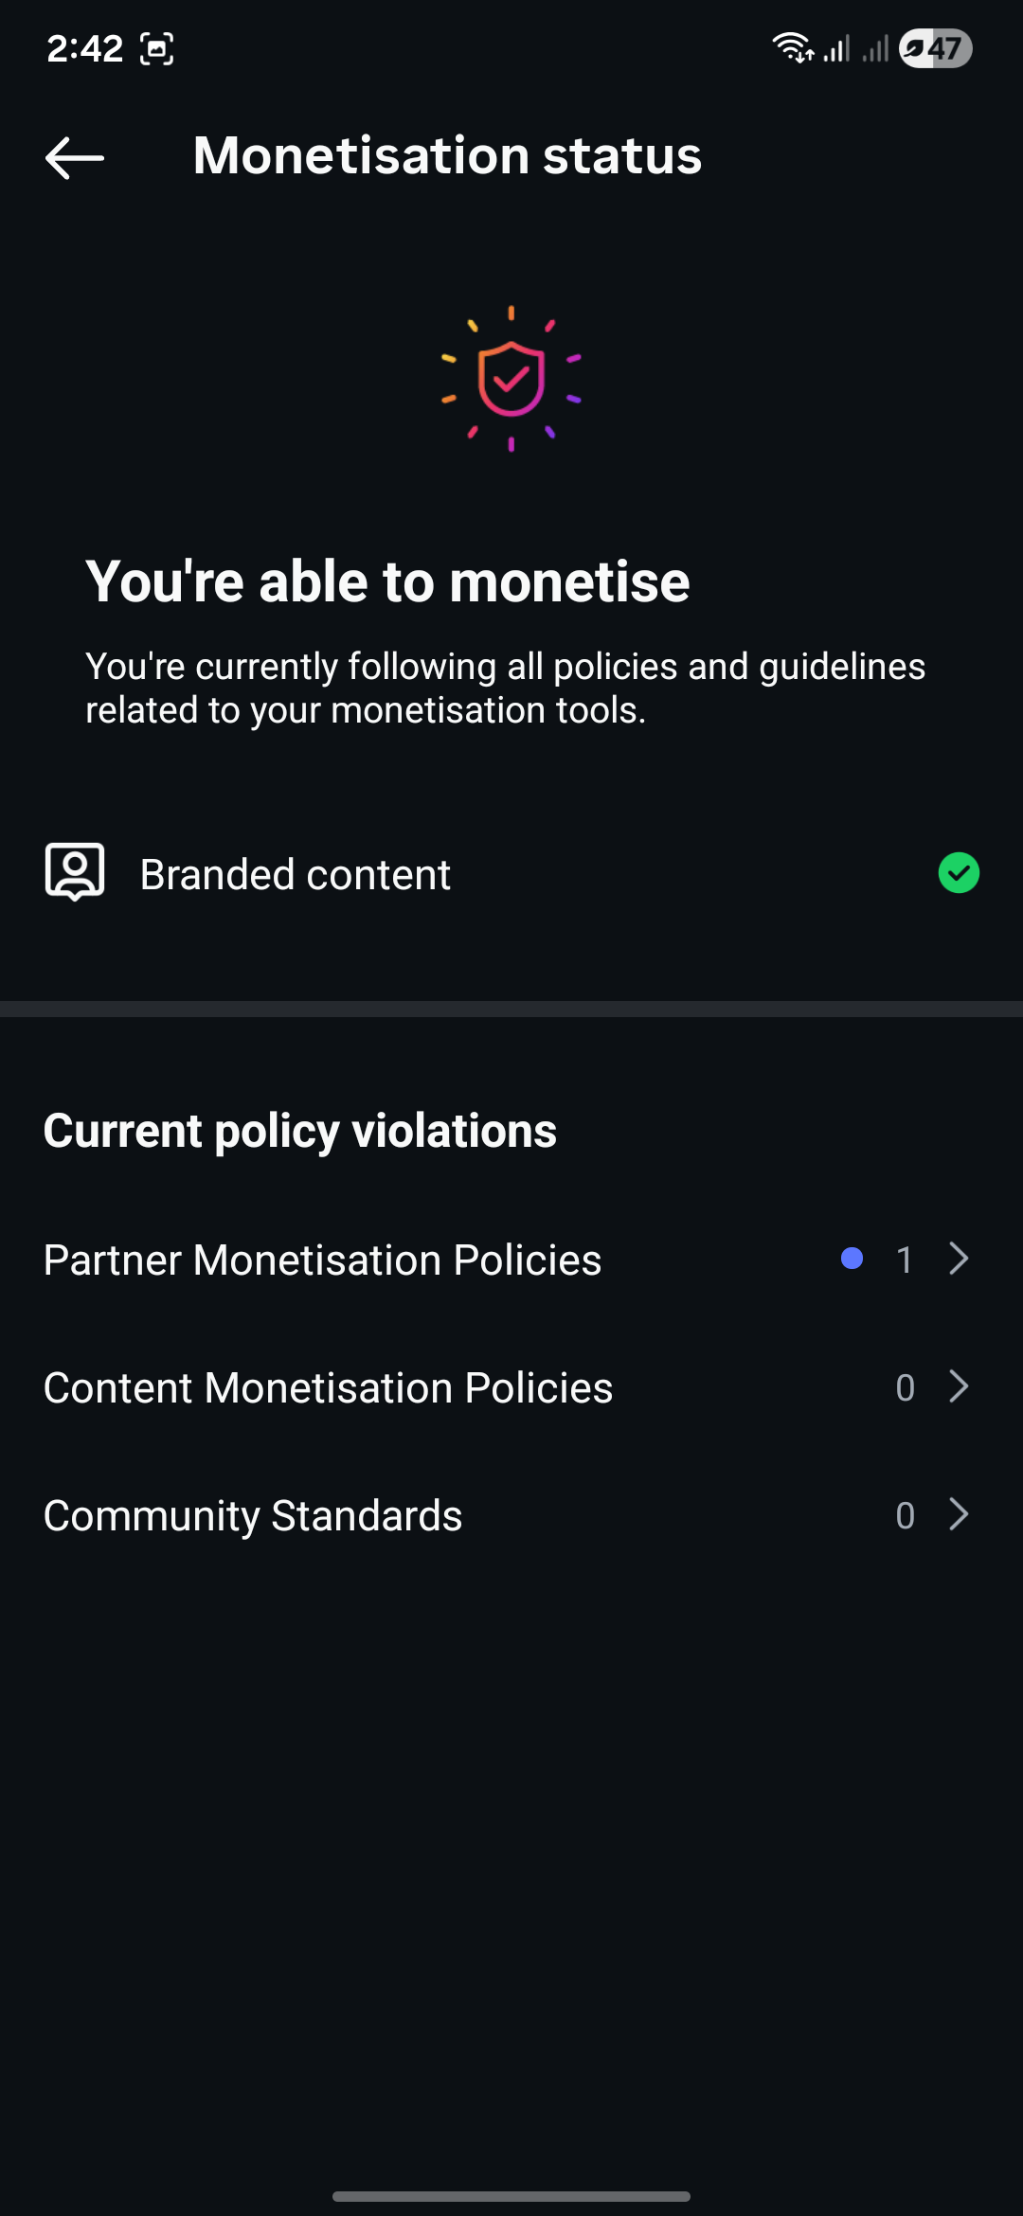This screenshot has width=1023, height=2216.
Task: Expand Community Standards chevron
Action: pyautogui.click(x=959, y=1514)
